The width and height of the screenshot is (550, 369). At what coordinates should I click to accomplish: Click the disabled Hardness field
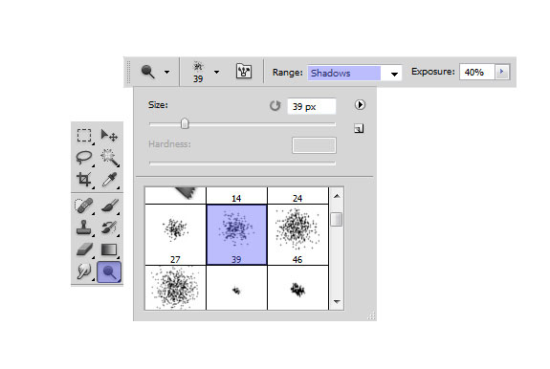(x=314, y=145)
